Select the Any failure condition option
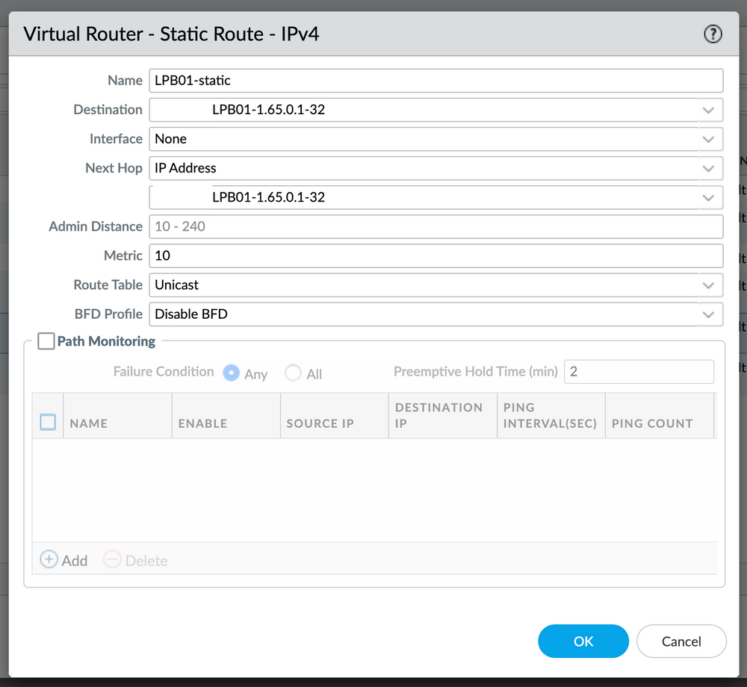The image size is (747, 687). click(232, 373)
